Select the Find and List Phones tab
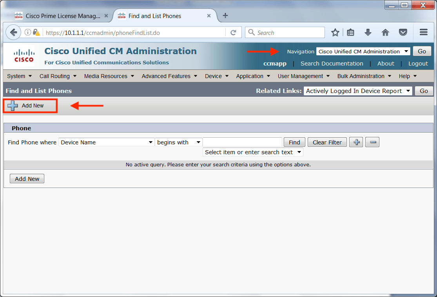 (x=165, y=16)
